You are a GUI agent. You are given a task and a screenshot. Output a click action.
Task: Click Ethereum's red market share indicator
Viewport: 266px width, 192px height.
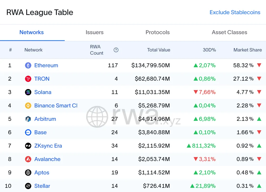click(x=259, y=65)
